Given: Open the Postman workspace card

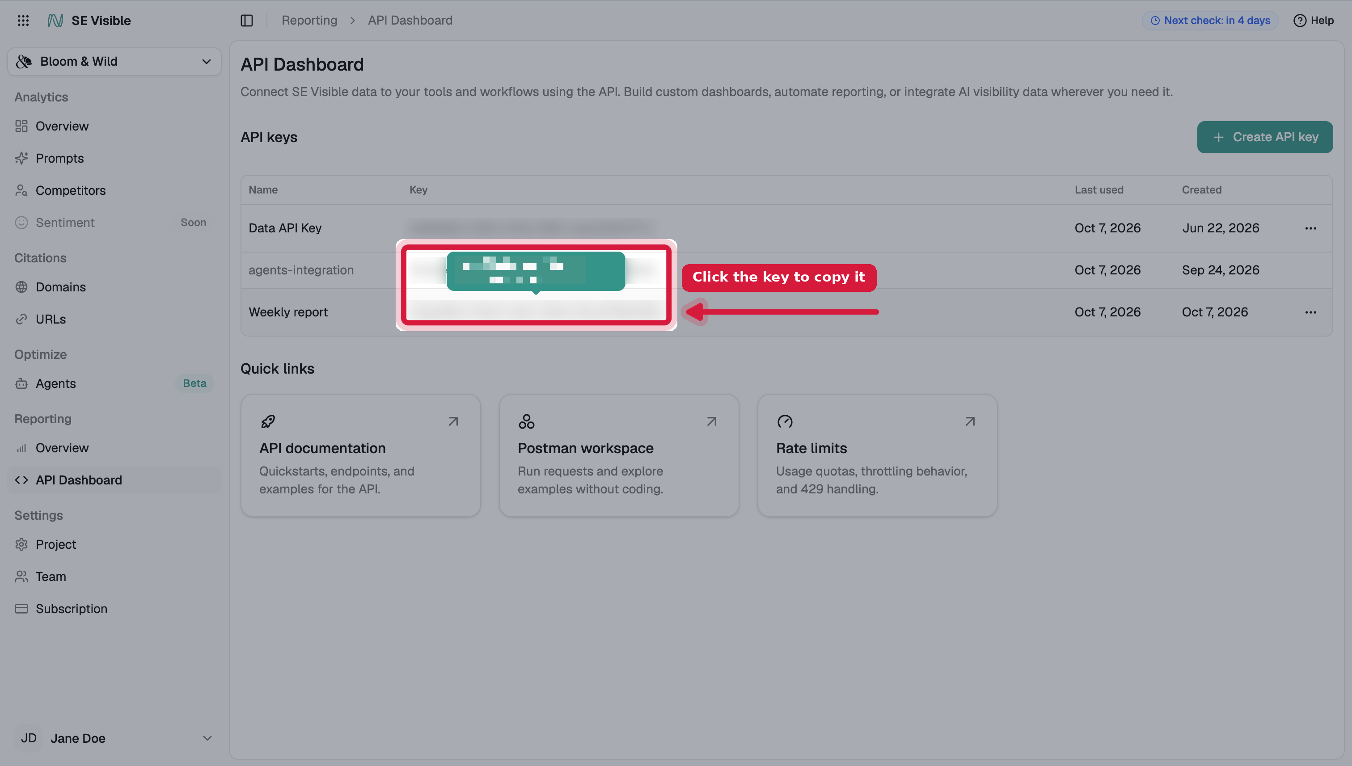Looking at the screenshot, I should click(619, 455).
